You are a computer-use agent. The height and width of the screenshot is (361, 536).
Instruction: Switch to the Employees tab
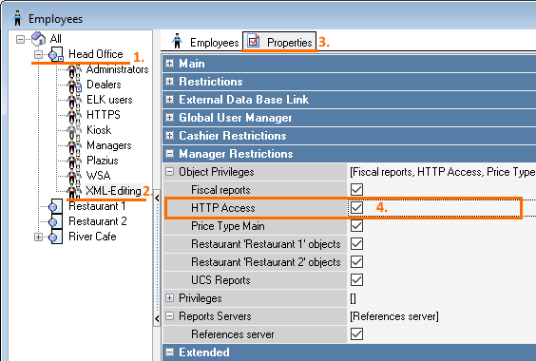tap(205, 42)
